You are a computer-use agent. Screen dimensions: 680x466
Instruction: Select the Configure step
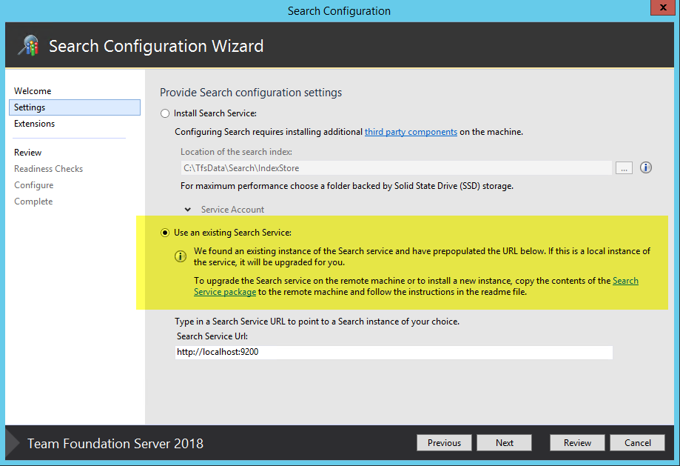tap(34, 185)
